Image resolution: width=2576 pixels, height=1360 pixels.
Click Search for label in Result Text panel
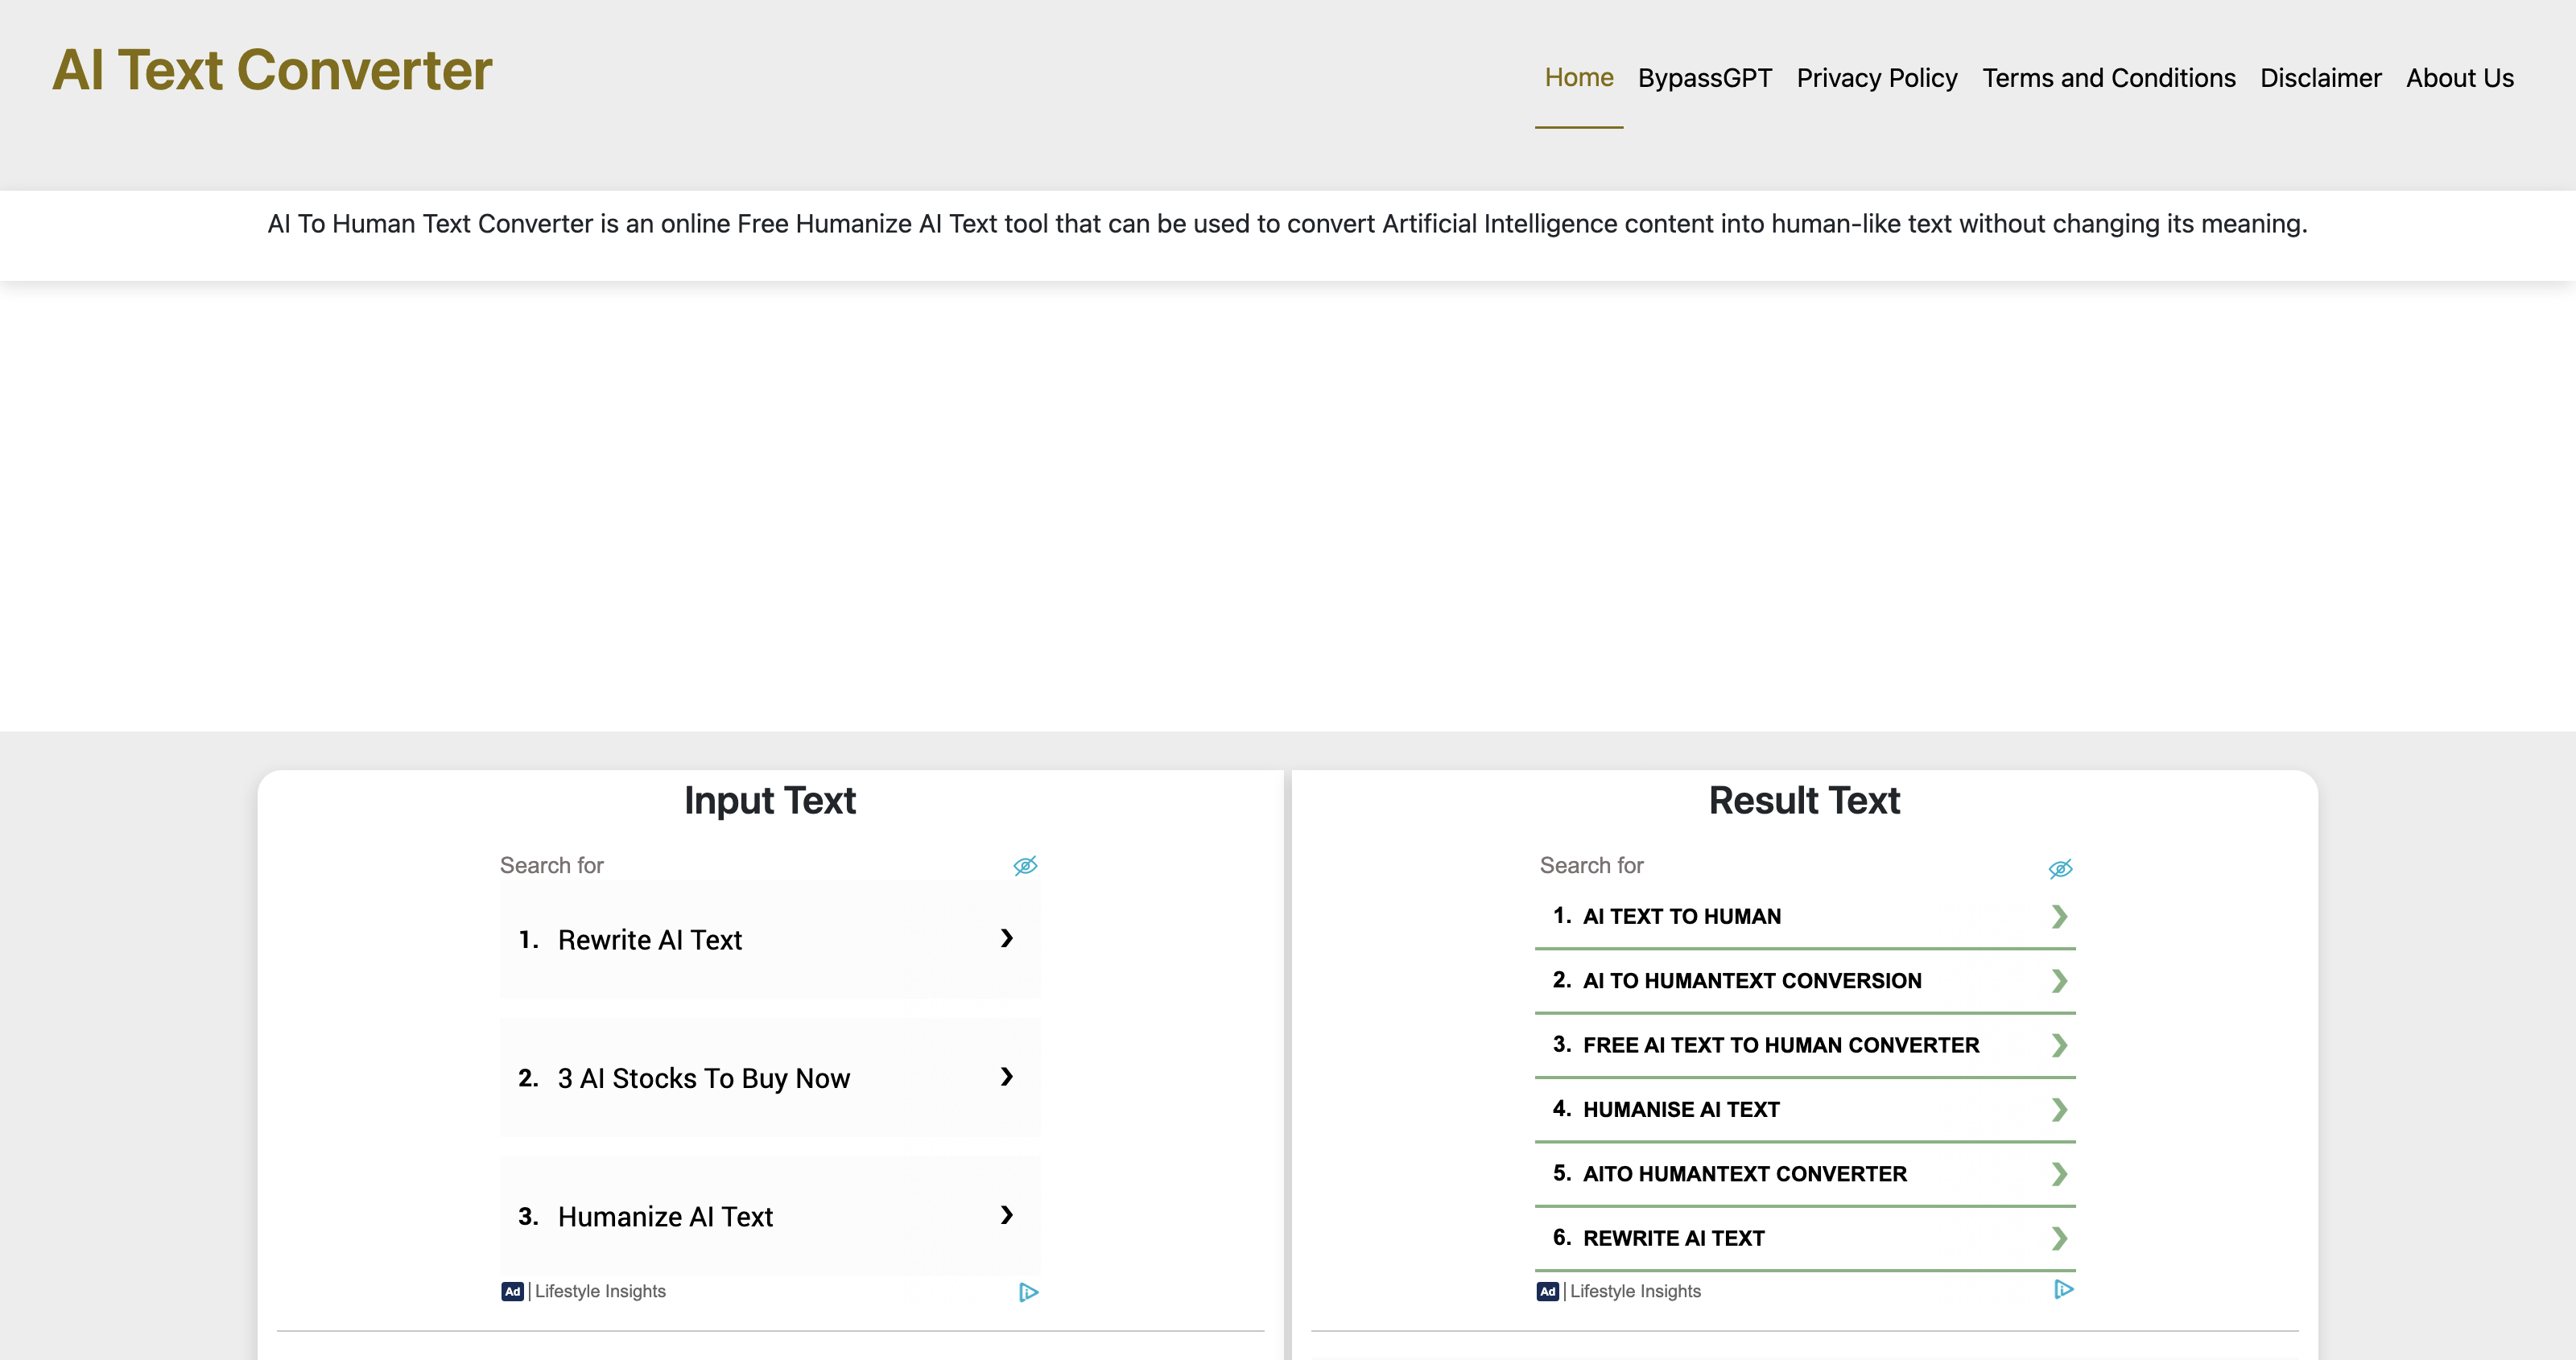1591,865
